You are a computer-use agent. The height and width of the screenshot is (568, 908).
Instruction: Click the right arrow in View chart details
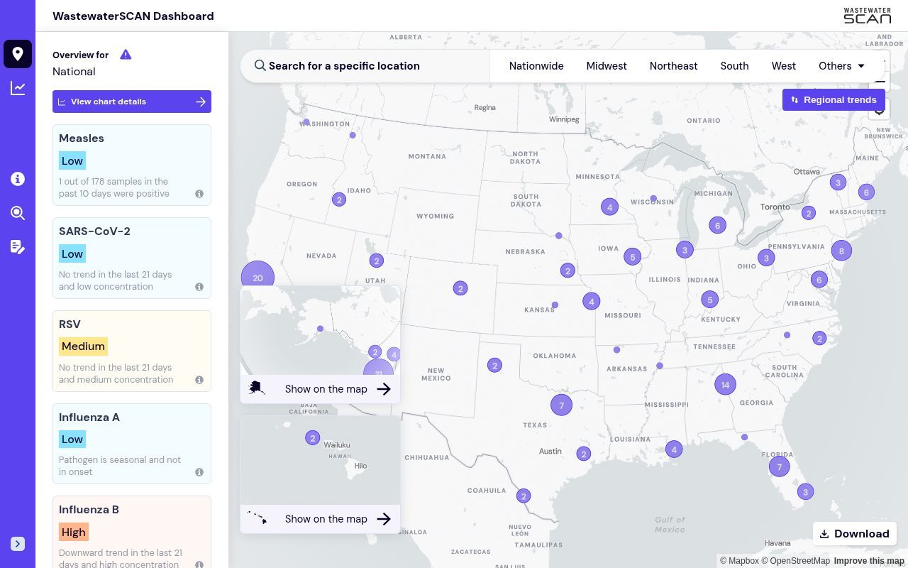click(201, 102)
